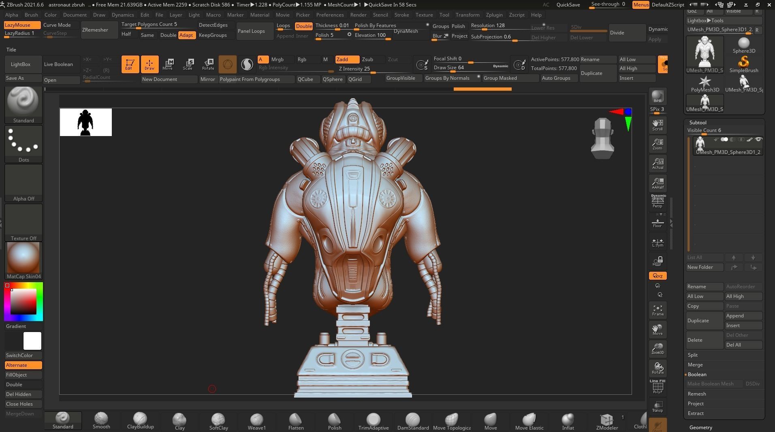Activate Edit mode button
This screenshot has width=775, height=432.
pos(130,64)
